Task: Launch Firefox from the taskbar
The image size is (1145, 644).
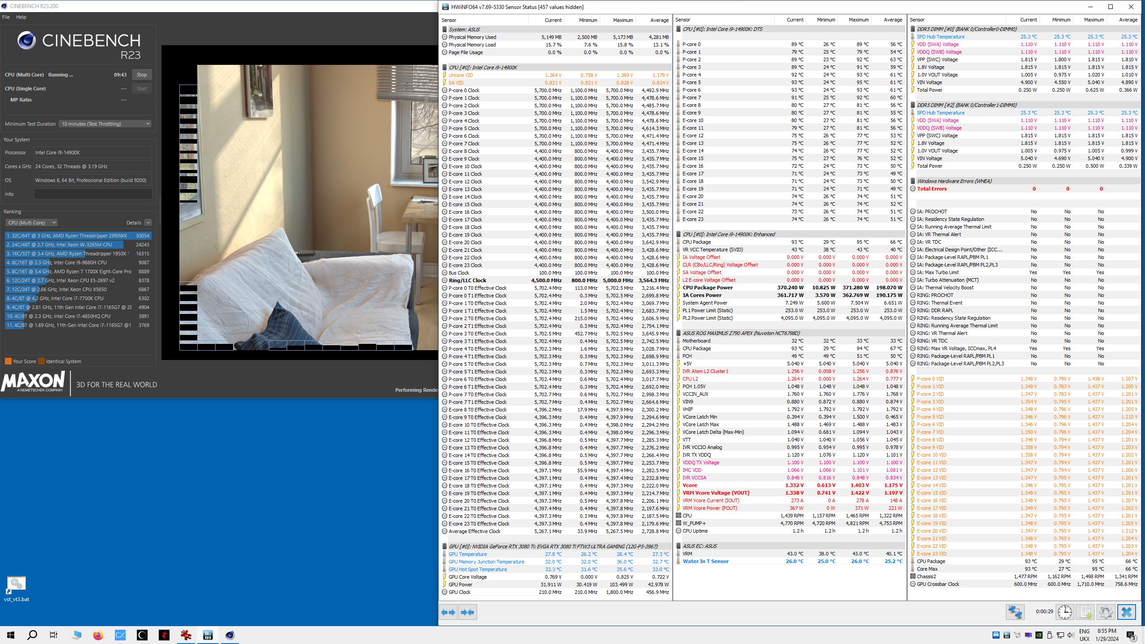Action: tap(98, 635)
